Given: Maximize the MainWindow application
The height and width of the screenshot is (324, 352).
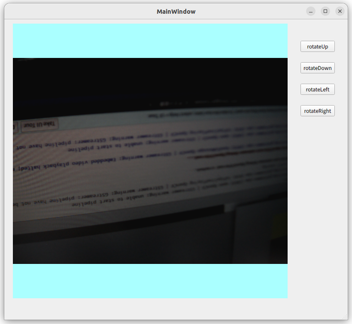Looking at the screenshot, I should tap(325, 11).
